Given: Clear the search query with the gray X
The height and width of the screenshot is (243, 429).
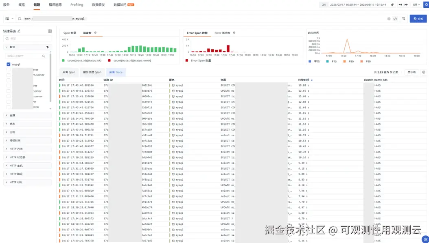Looking at the screenshot, I should (389, 19).
